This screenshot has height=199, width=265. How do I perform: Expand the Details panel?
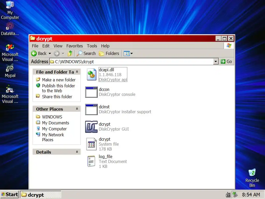pos(77,152)
